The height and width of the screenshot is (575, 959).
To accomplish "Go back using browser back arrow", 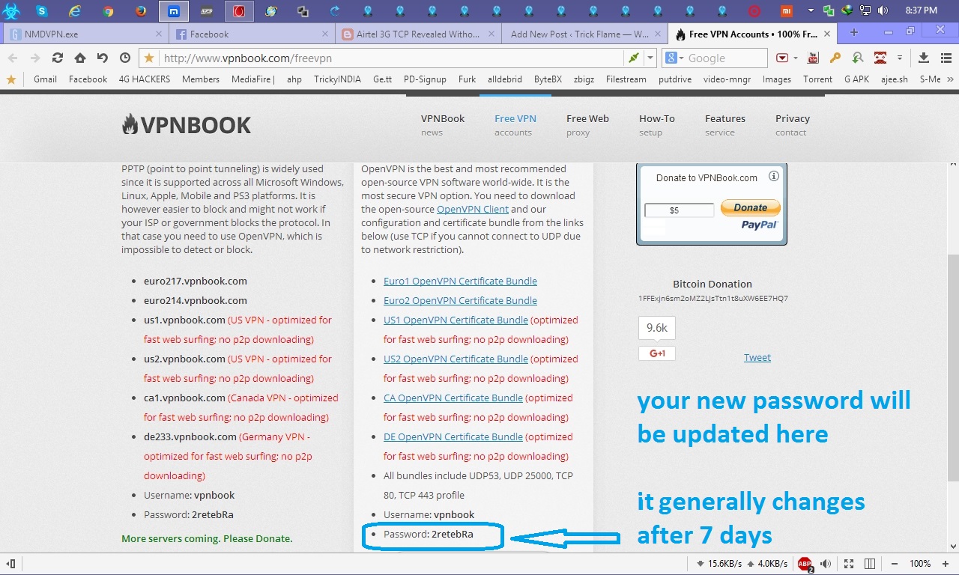I will [x=13, y=58].
